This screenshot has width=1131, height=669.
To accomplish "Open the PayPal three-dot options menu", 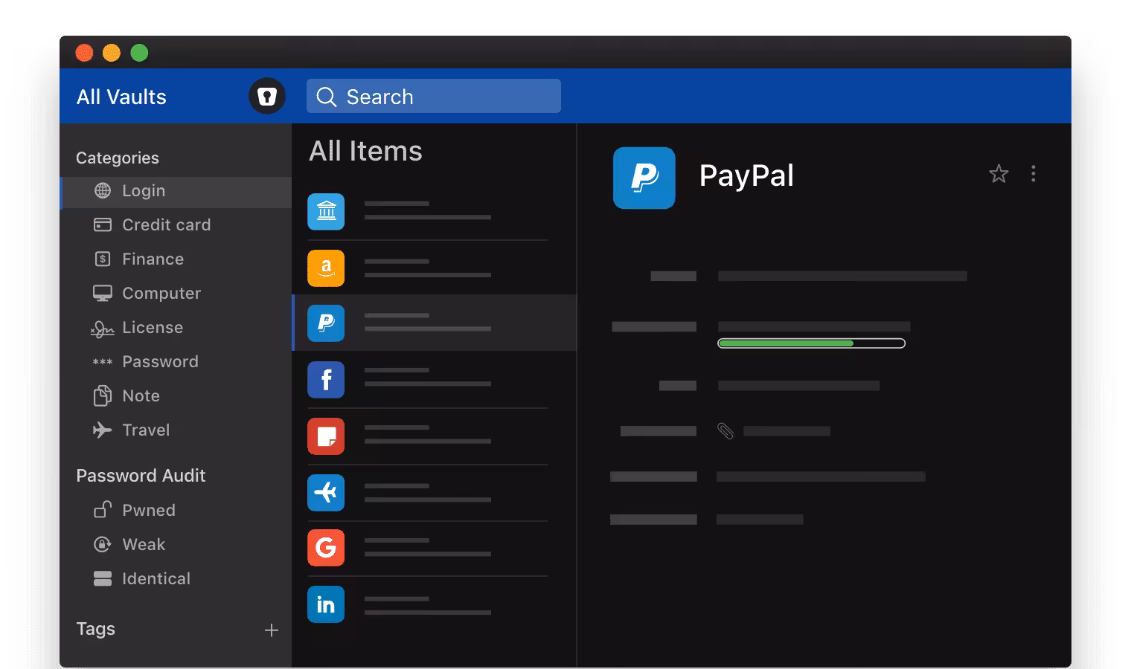I will [x=1034, y=173].
